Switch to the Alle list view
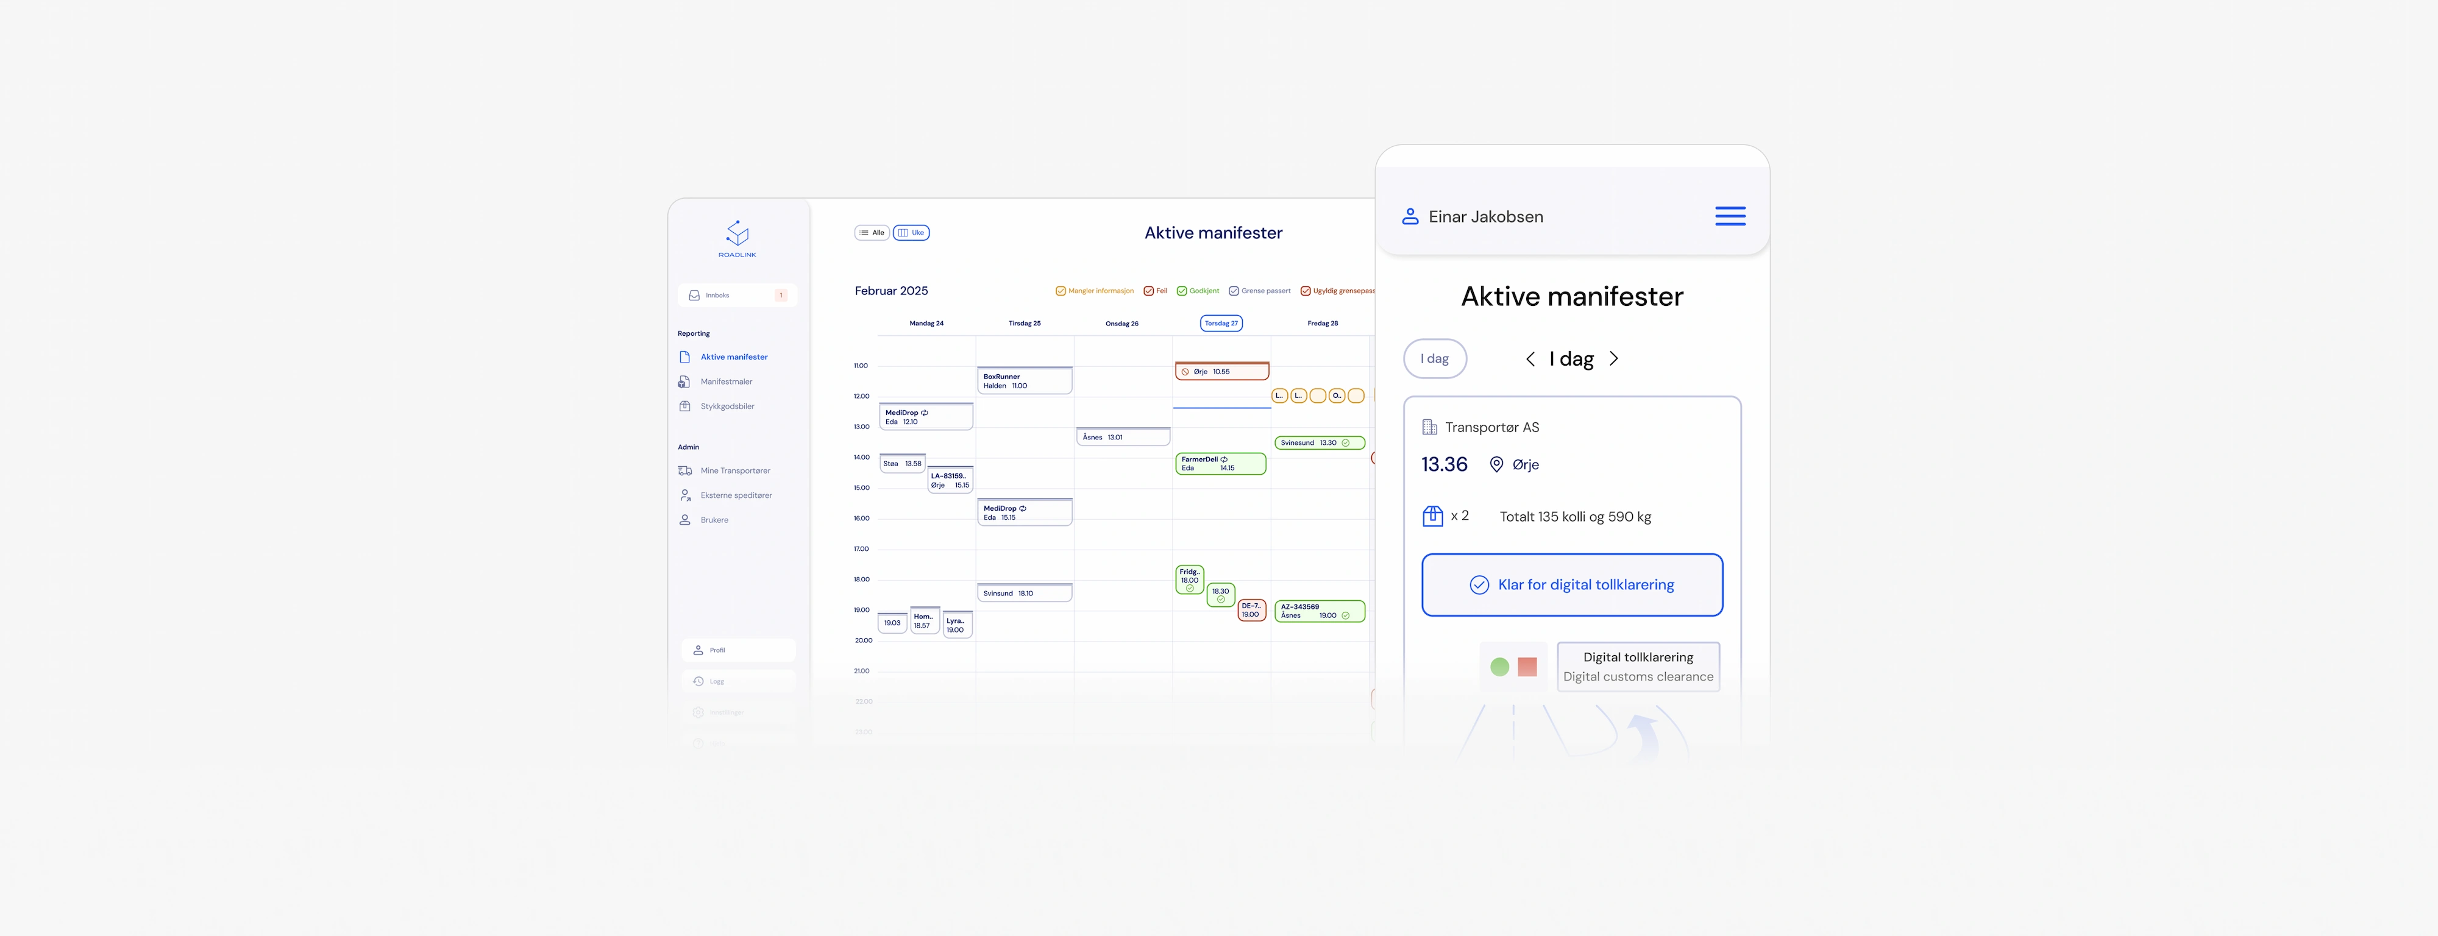Image resolution: width=2438 pixels, height=936 pixels. click(x=872, y=233)
